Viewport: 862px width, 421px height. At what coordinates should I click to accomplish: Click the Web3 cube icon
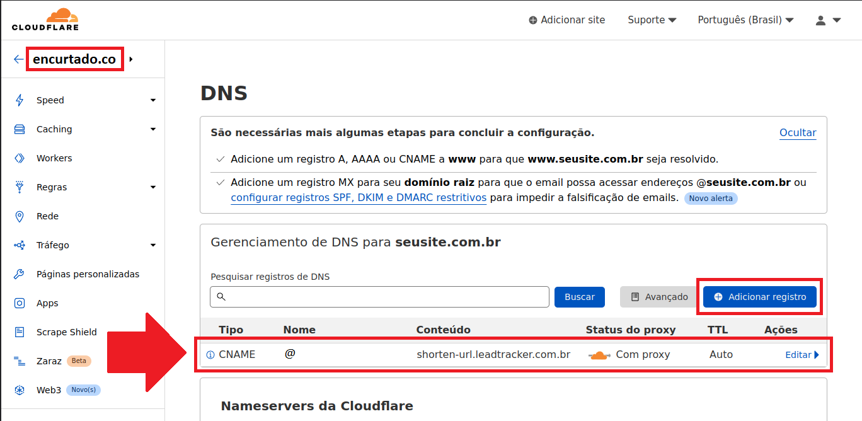[20, 390]
